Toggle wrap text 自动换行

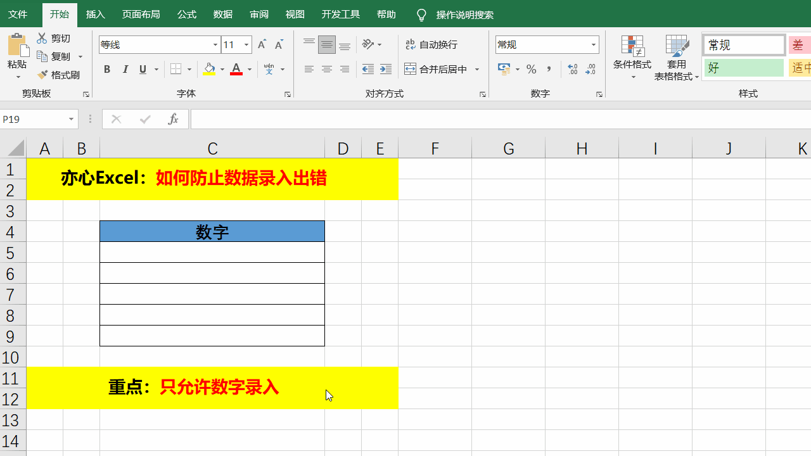(x=431, y=44)
